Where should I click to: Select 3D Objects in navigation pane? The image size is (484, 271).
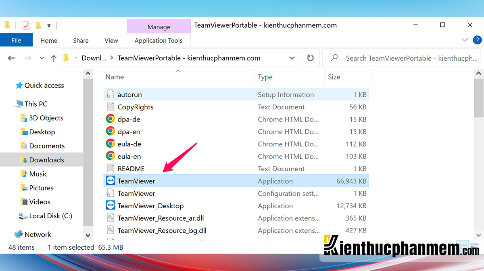[x=46, y=118]
